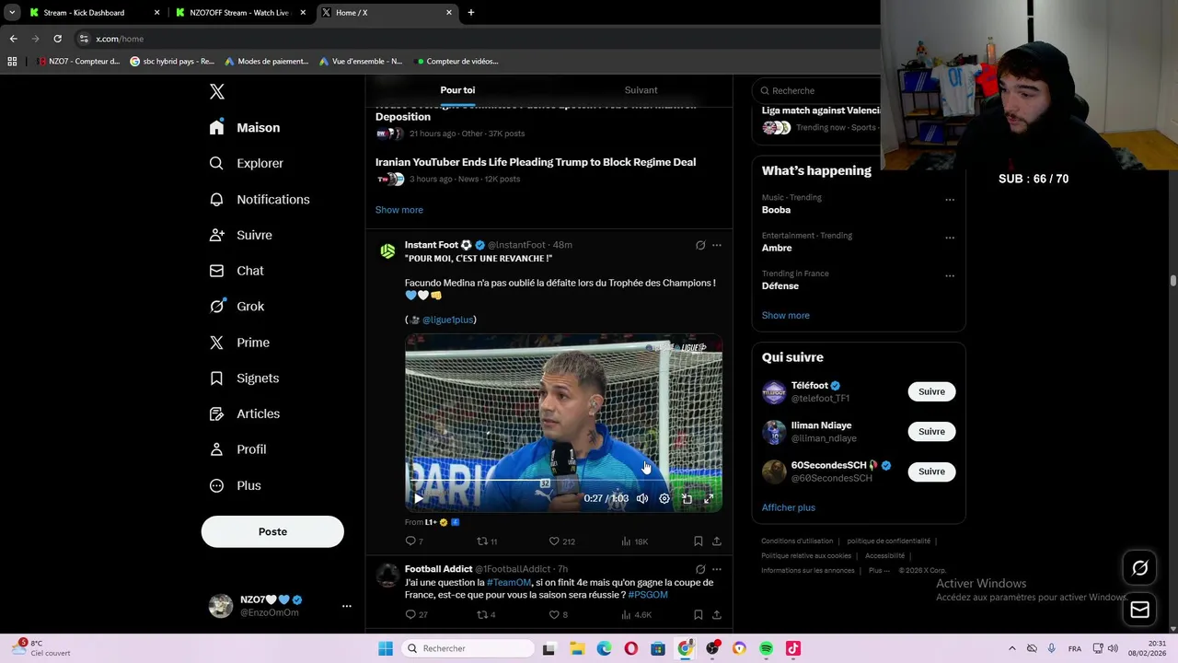Expand video to fullscreen
The height and width of the screenshot is (663, 1178).
[x=709, y=498]
